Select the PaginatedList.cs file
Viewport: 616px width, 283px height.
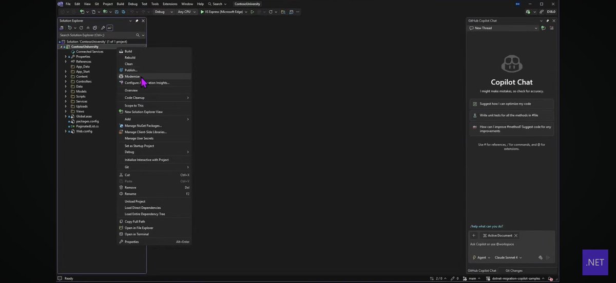pyautogui.click(x=87, y=126)
